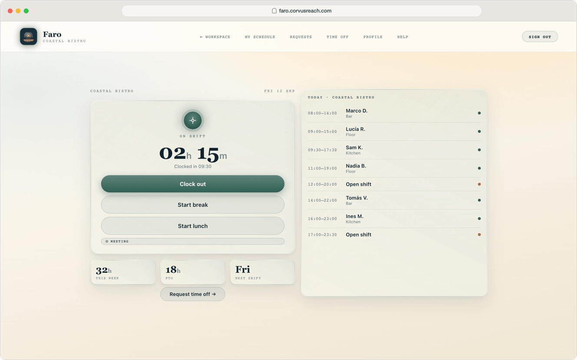Select the Meeting status option
This screenshot has width=577, height=360.
click(192, 241)
